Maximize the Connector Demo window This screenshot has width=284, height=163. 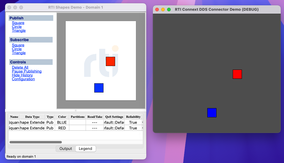[169, 10]
